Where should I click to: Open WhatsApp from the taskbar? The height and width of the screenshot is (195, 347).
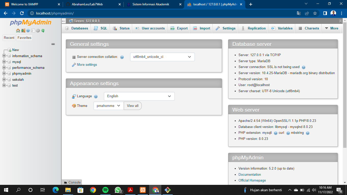(x=118, y=190)
